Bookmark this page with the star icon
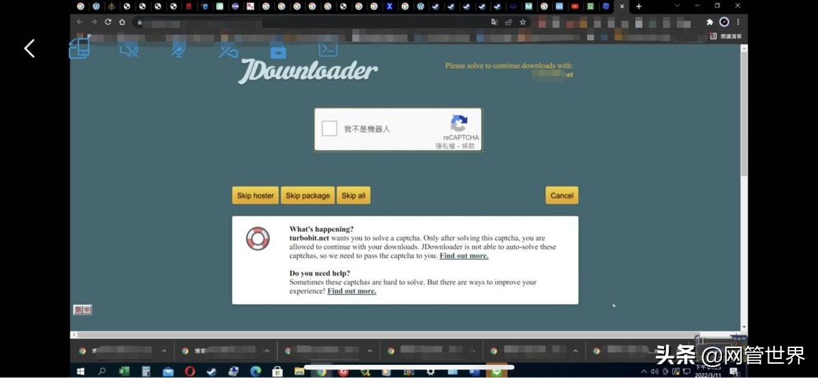 [523, 22]
